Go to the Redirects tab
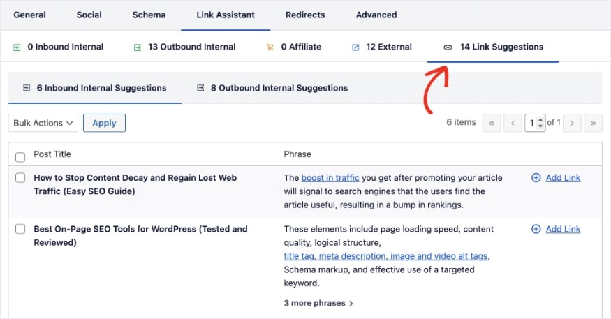The width and height of the screenshot is (611, 319). 305,15
